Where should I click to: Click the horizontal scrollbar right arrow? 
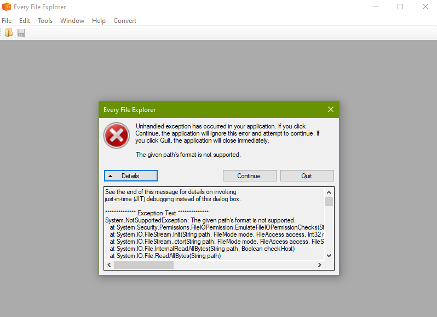pos(320,265)
